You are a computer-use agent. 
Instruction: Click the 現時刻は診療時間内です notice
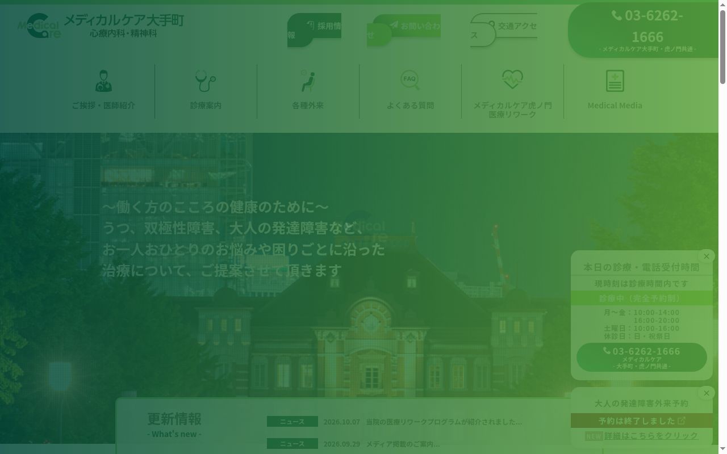pyautogui.click(x=642, y=283)
